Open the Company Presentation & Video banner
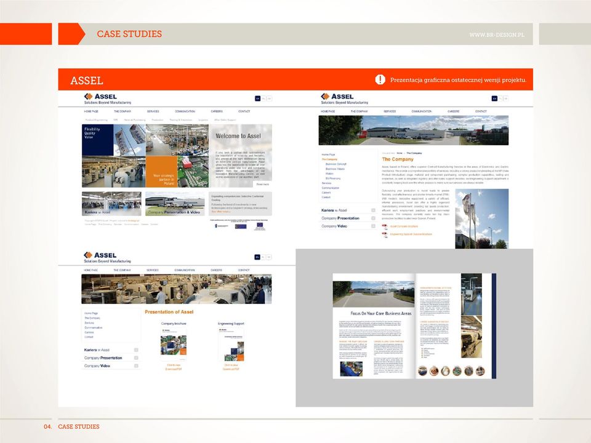This screenshot has height=443, width=591. [175, 204]
